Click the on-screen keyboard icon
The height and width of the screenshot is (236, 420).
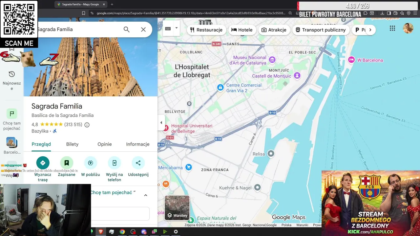168,29
